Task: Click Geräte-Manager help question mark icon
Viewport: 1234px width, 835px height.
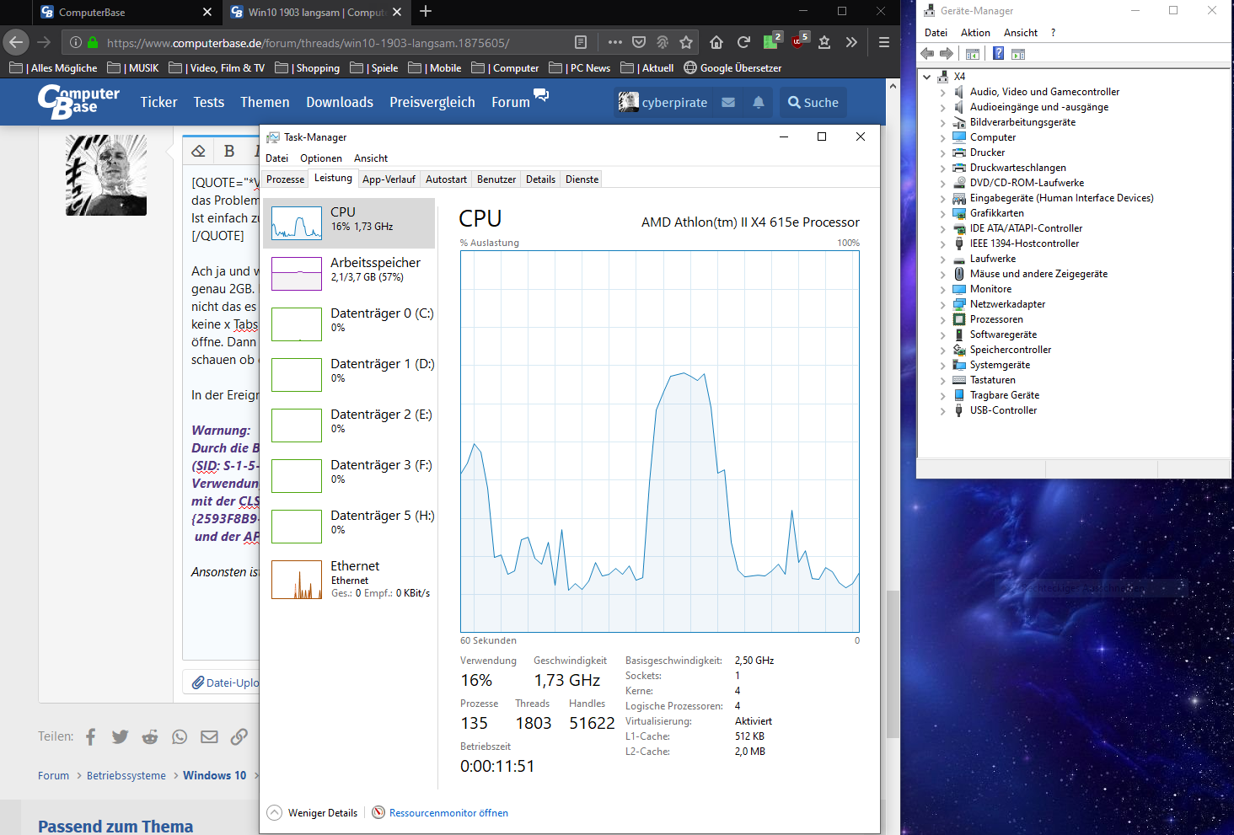Action: [998, 54]
